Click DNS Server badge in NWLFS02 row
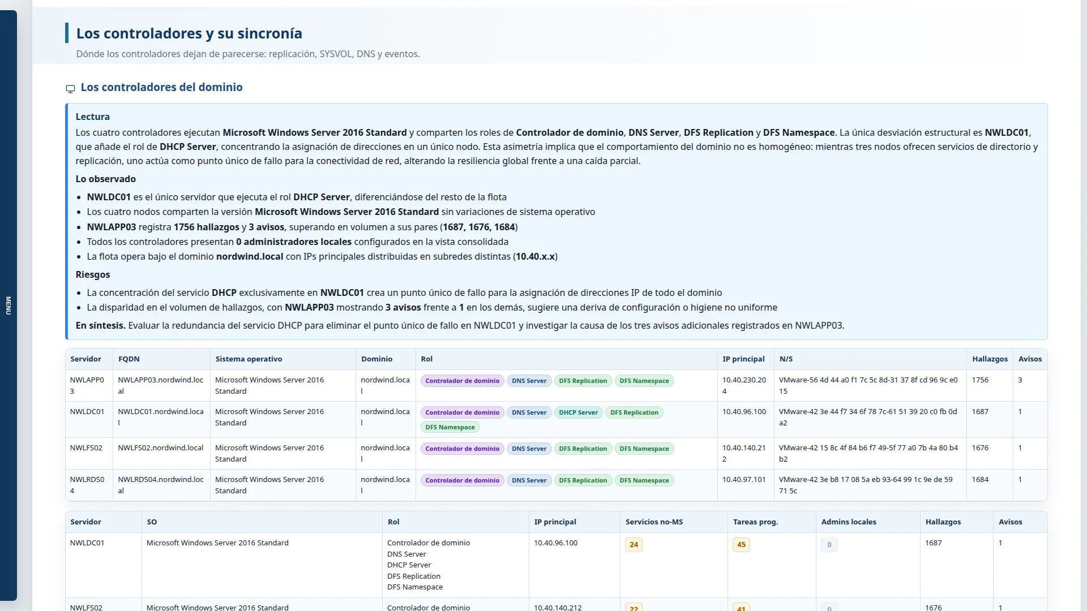Image resolution: width=1087 pixels, height=611 pixels. click(x=529, y=449)
